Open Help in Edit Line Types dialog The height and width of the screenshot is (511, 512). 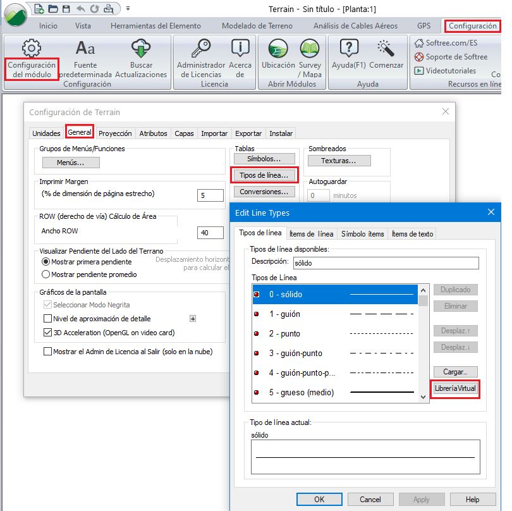point(472,499)
